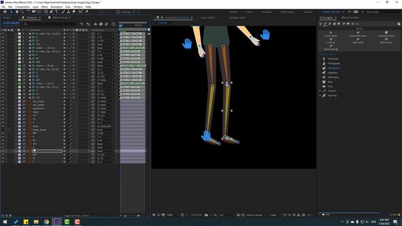The width and height of the screenshot is (402, 226).
Task: Select the Horizontal Type tool
Action: [57, 12]
